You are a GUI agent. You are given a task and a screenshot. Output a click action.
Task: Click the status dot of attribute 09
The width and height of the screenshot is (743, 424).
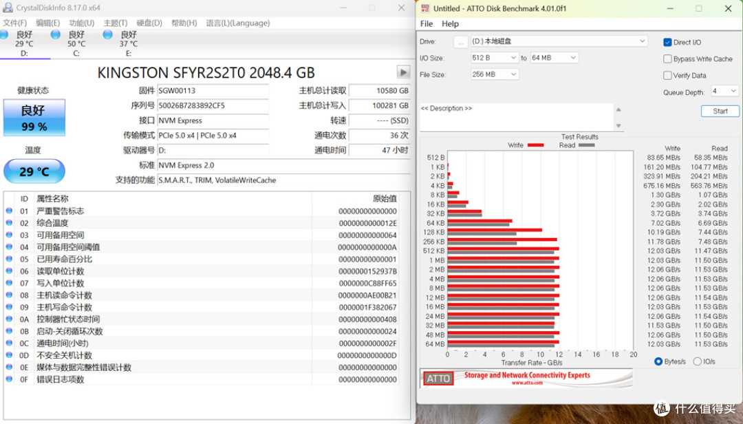point(9,307)
